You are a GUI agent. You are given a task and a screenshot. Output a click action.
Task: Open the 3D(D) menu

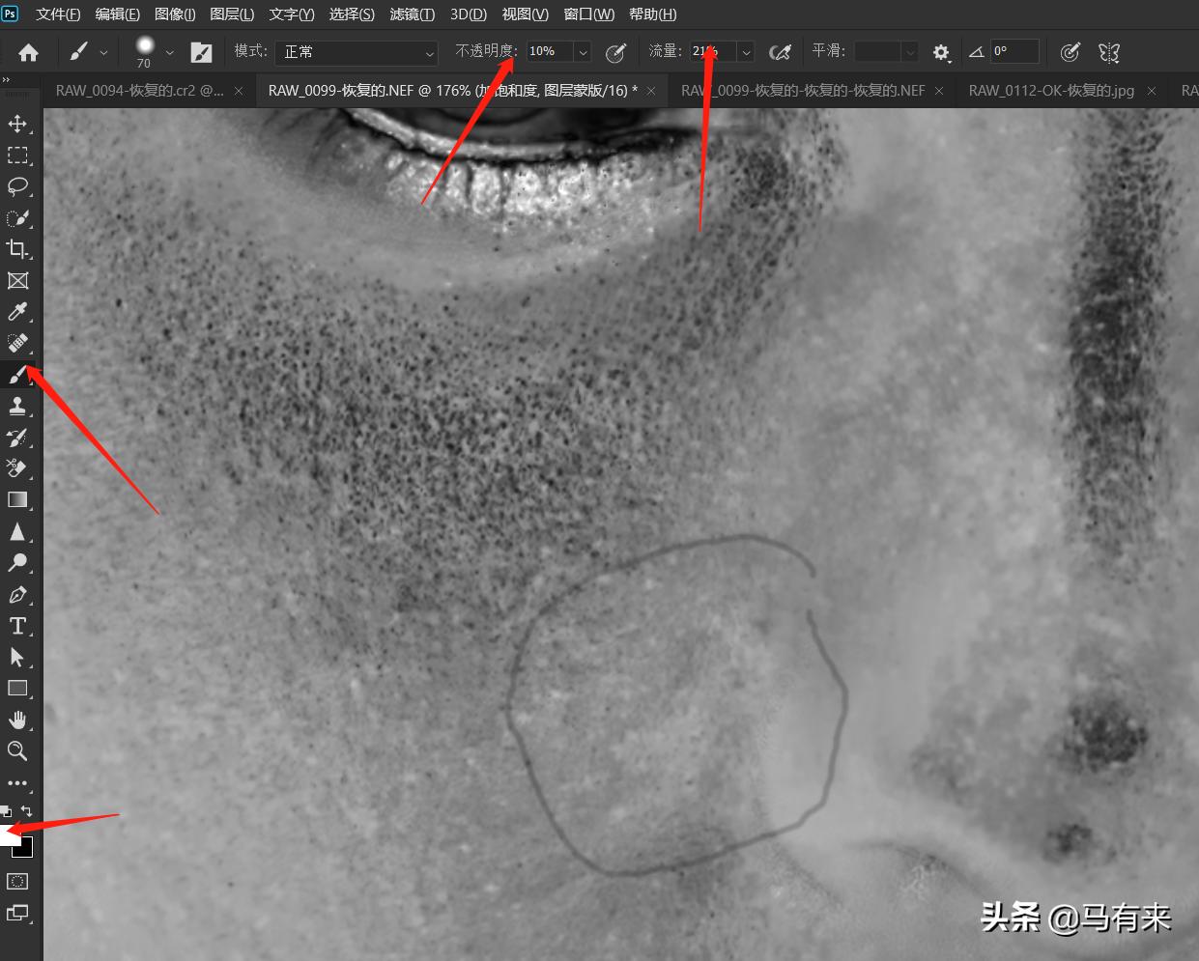(x=469, y=14)
